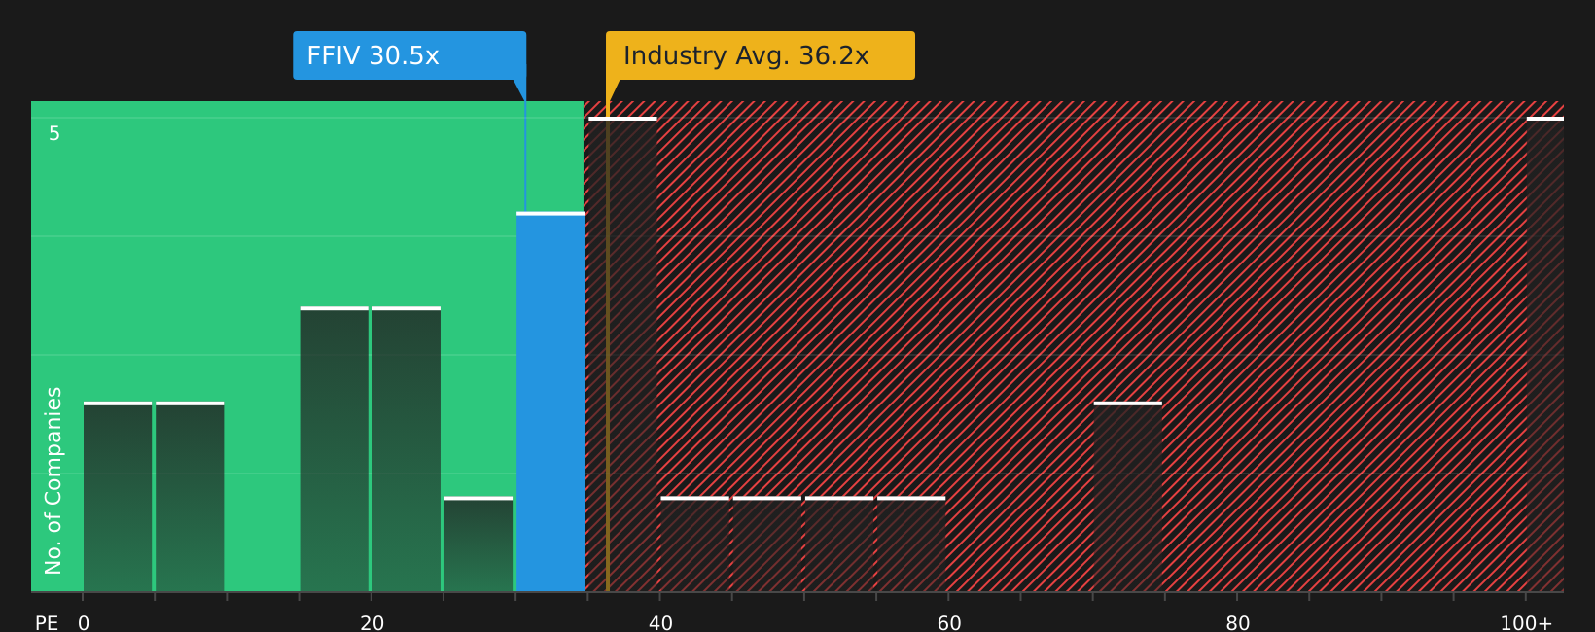Select the bar for PE 50 to 55
Image resolution: width=1595 pixels, height=632 pixels.
pyautogui.click(x=839, y=544)
